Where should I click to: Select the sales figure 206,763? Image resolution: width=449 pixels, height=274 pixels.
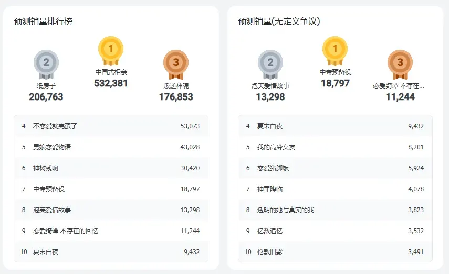click(46, 97)
